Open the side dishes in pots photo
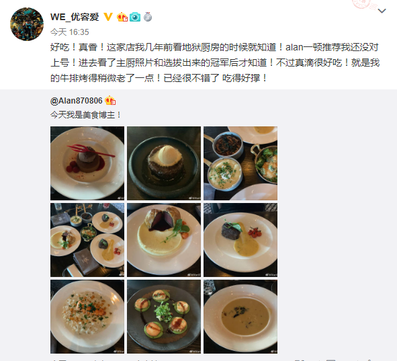Image resolution: width=397 pixels, height=361 pixels. pyautogui.click(x=240, y=163)
